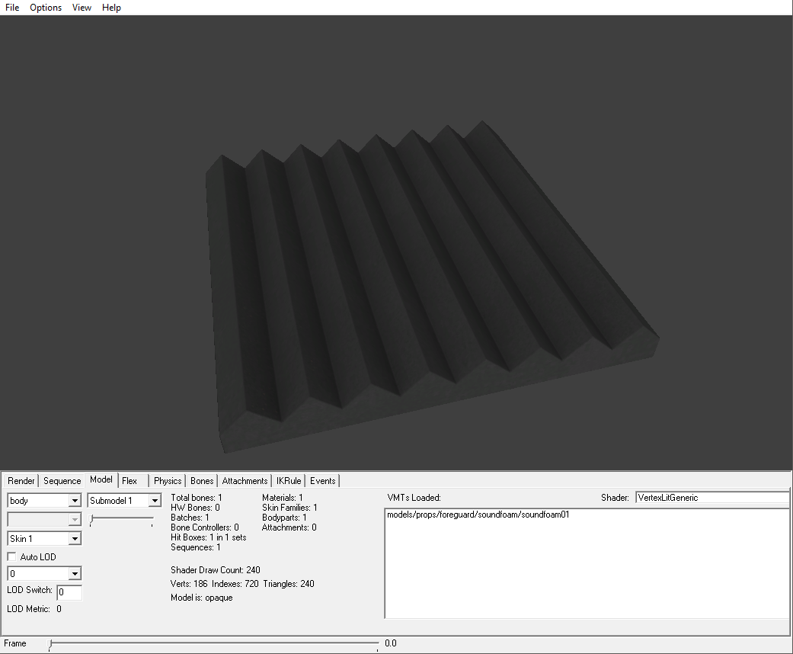Open the View menu
The image size is (793, 654).
pyautogui.click(x=82, y=8)
